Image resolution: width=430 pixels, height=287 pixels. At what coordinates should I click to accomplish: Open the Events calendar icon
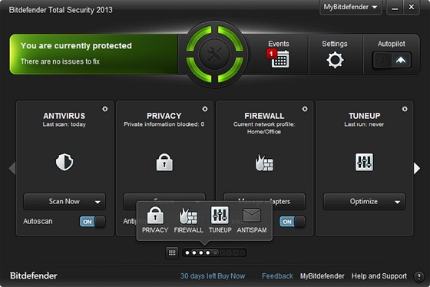(x=280, y=59)
